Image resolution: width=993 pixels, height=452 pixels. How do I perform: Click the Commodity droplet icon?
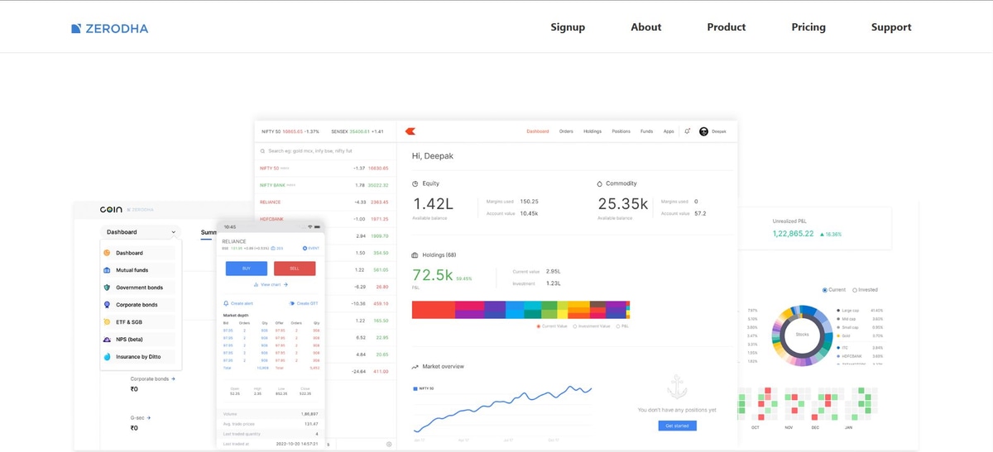click(x=600, y=183)
